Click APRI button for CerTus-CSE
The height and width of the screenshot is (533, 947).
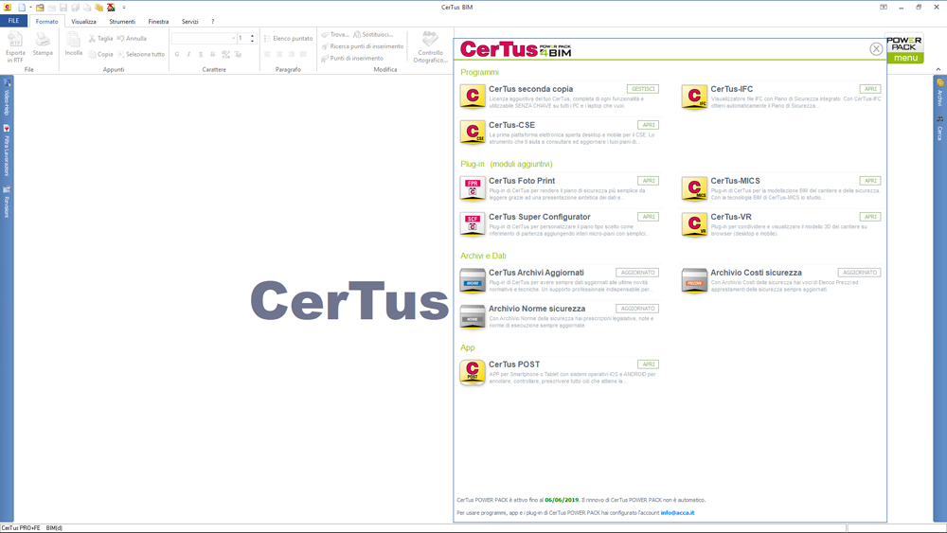pos(648,125)
